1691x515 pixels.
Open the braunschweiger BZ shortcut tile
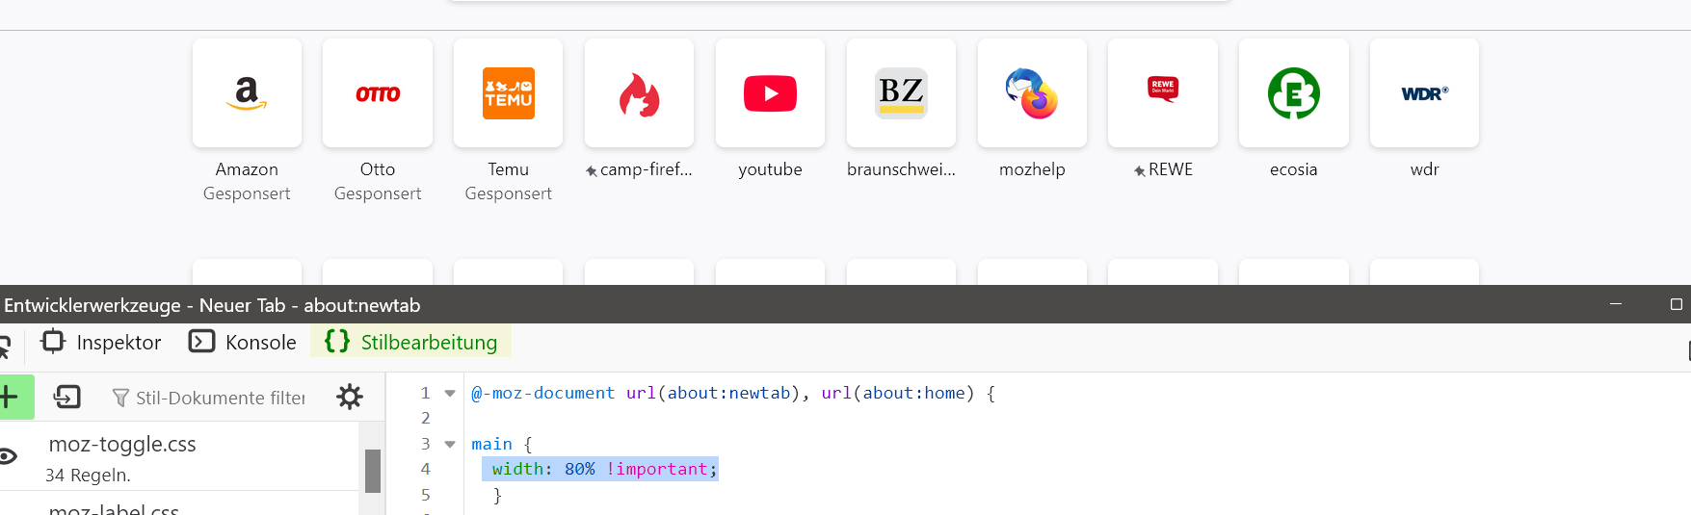[x=901, y=93]
